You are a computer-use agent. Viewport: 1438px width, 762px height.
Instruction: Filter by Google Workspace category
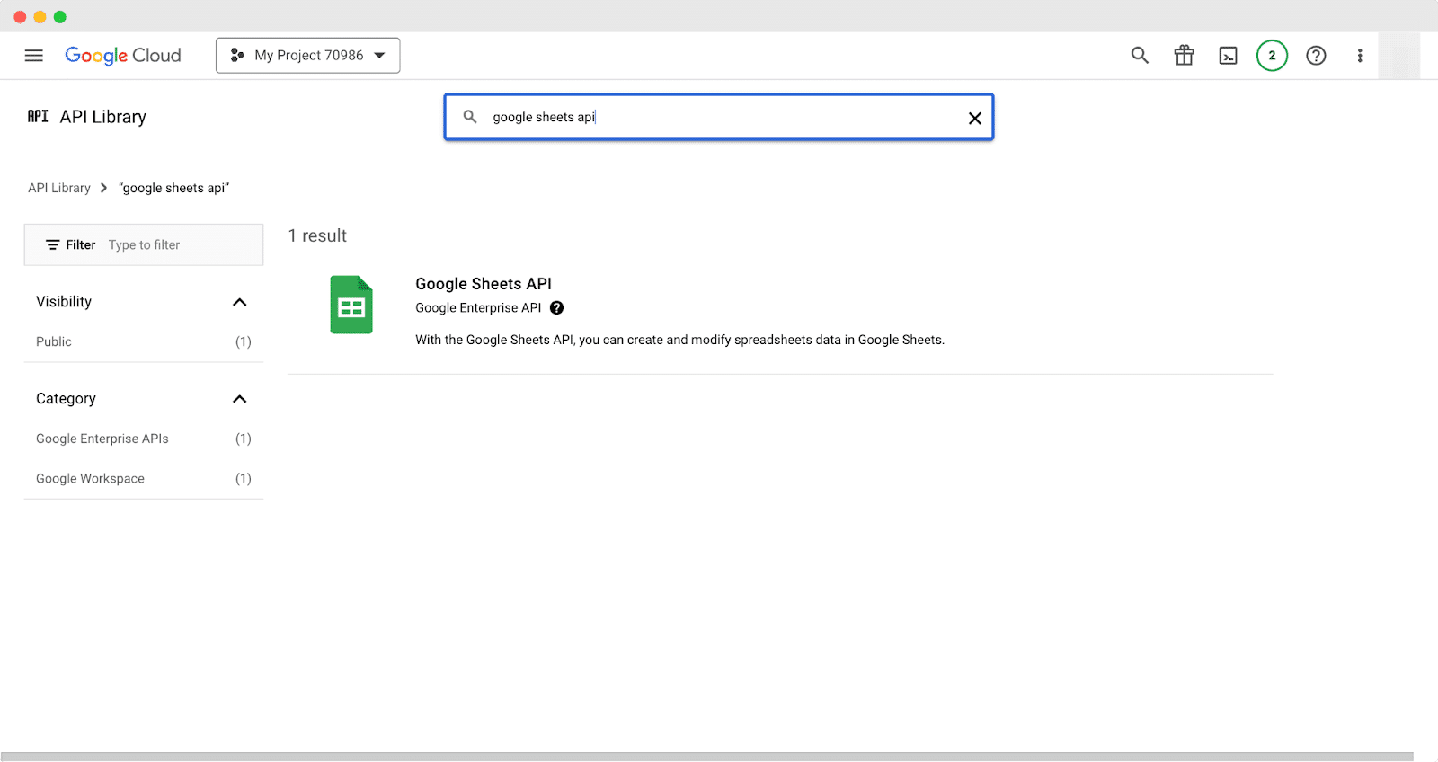pos(144,478)
